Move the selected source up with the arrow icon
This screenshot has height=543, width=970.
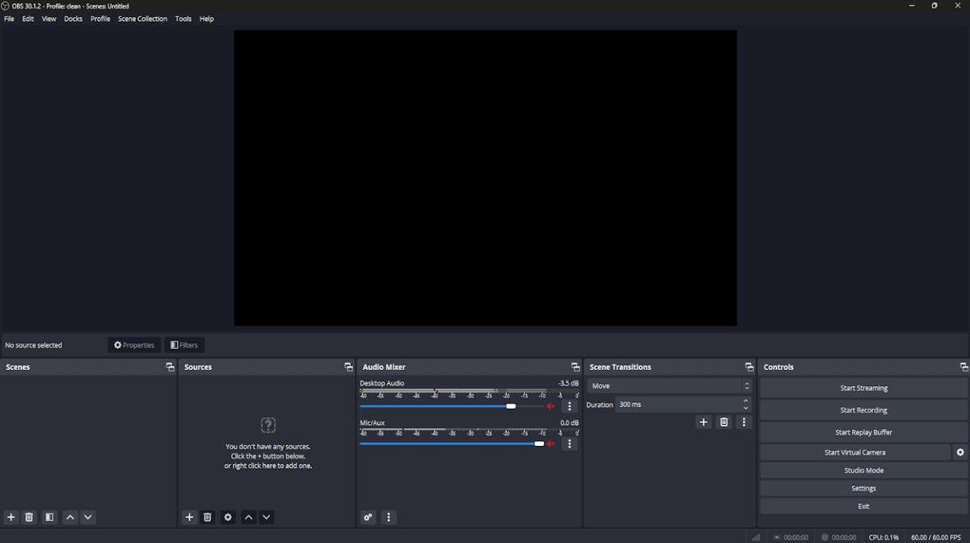click(248, 517)
